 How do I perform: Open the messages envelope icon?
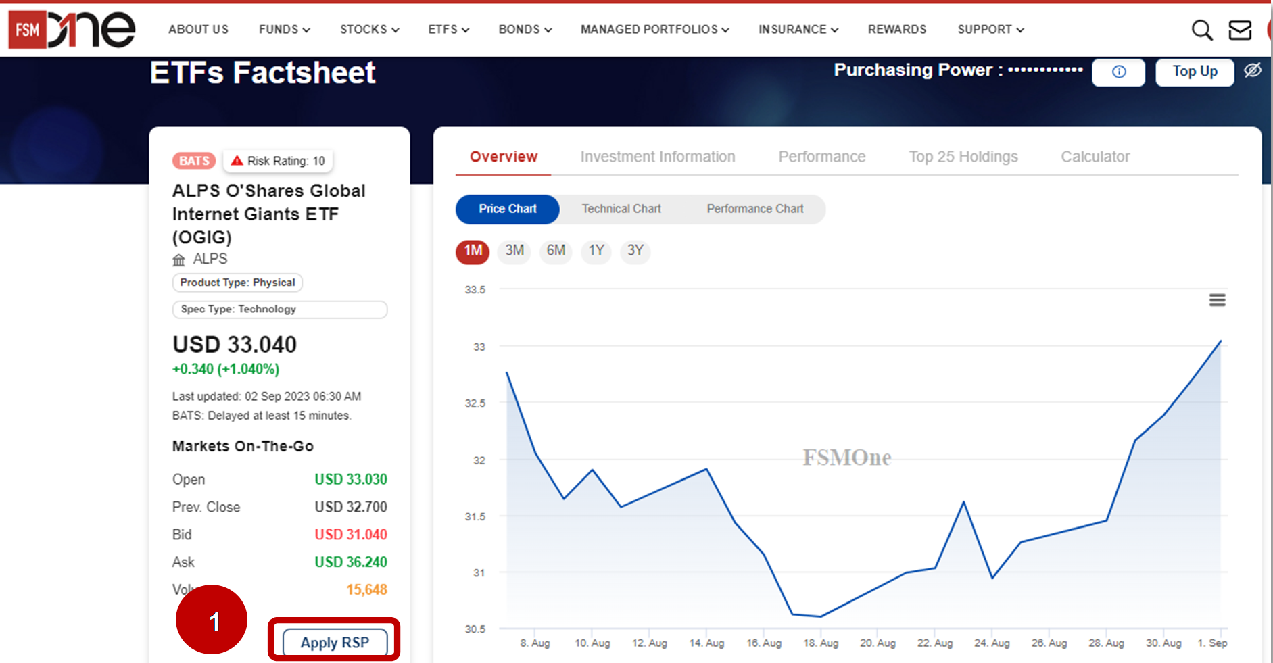(1240, 30)
